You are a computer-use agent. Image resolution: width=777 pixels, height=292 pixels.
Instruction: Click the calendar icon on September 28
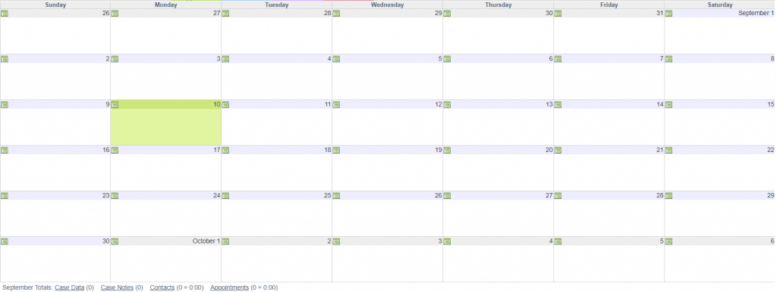coord(558,196)
